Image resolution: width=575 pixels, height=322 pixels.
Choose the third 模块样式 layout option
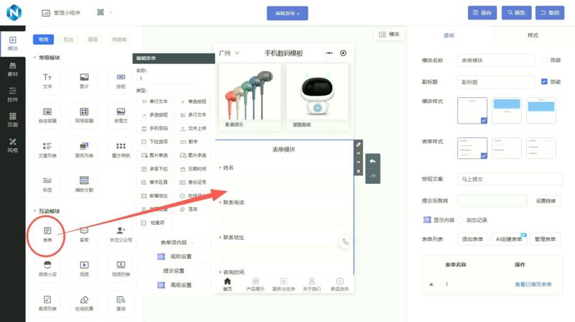point(541,111)
